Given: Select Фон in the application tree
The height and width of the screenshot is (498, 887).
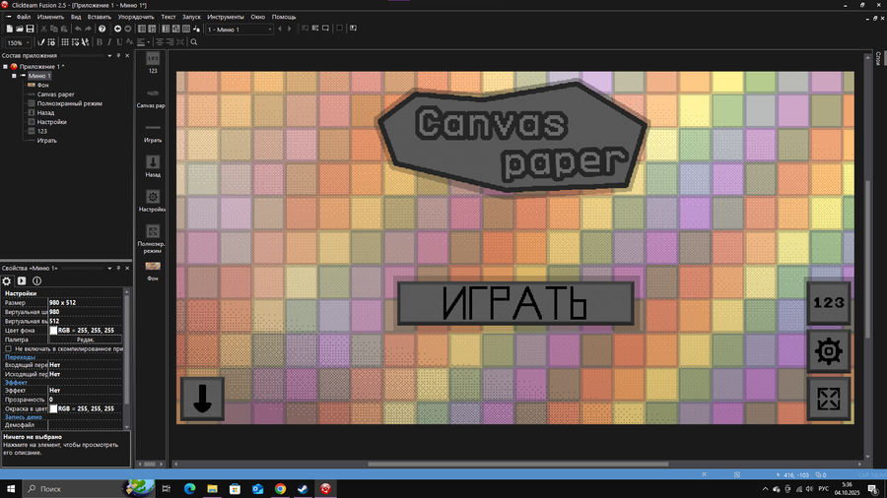Looking at the screenshot, I should (x=42, y=86).
